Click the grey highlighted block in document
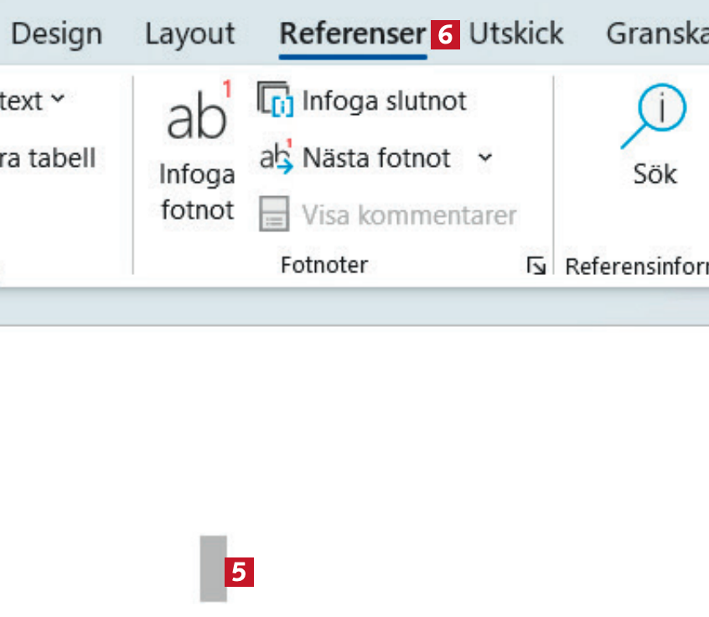The image size is (709, 617). click(x=213, y=568)
